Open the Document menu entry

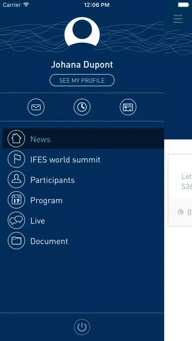83,241
